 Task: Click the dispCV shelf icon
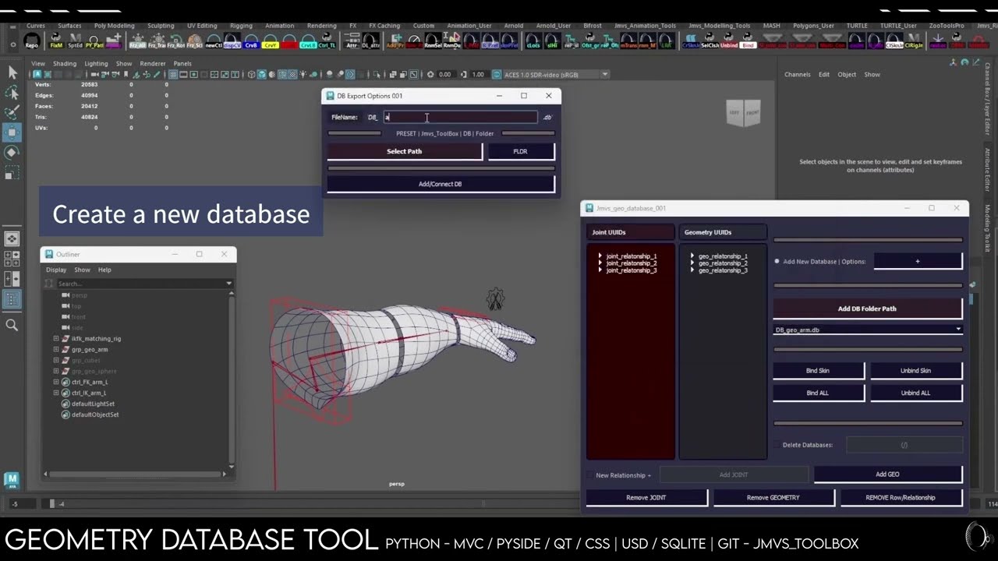click(232, 40)
